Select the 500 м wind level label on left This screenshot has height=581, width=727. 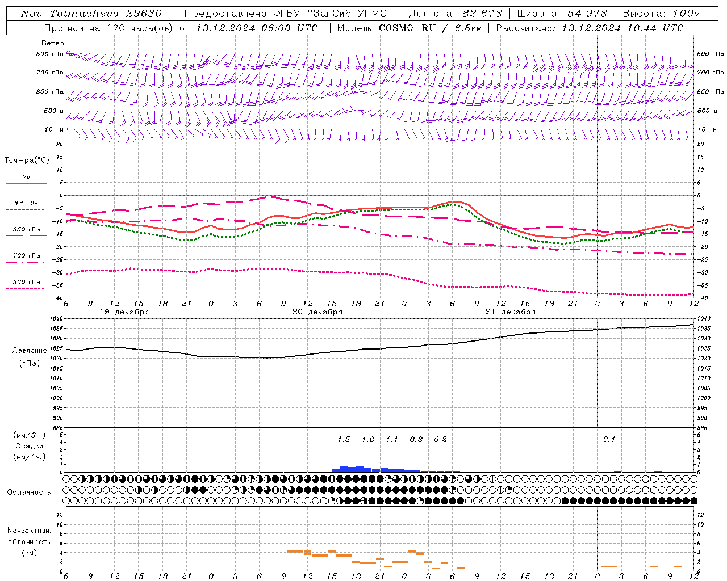54,111
